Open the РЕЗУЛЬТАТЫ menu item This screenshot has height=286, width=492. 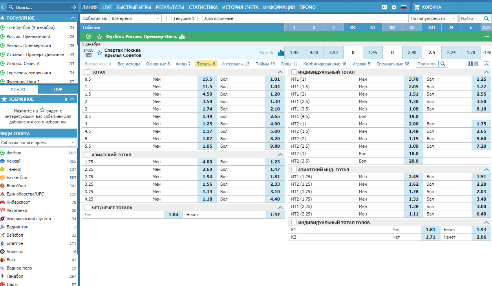(x=170, y=7)
